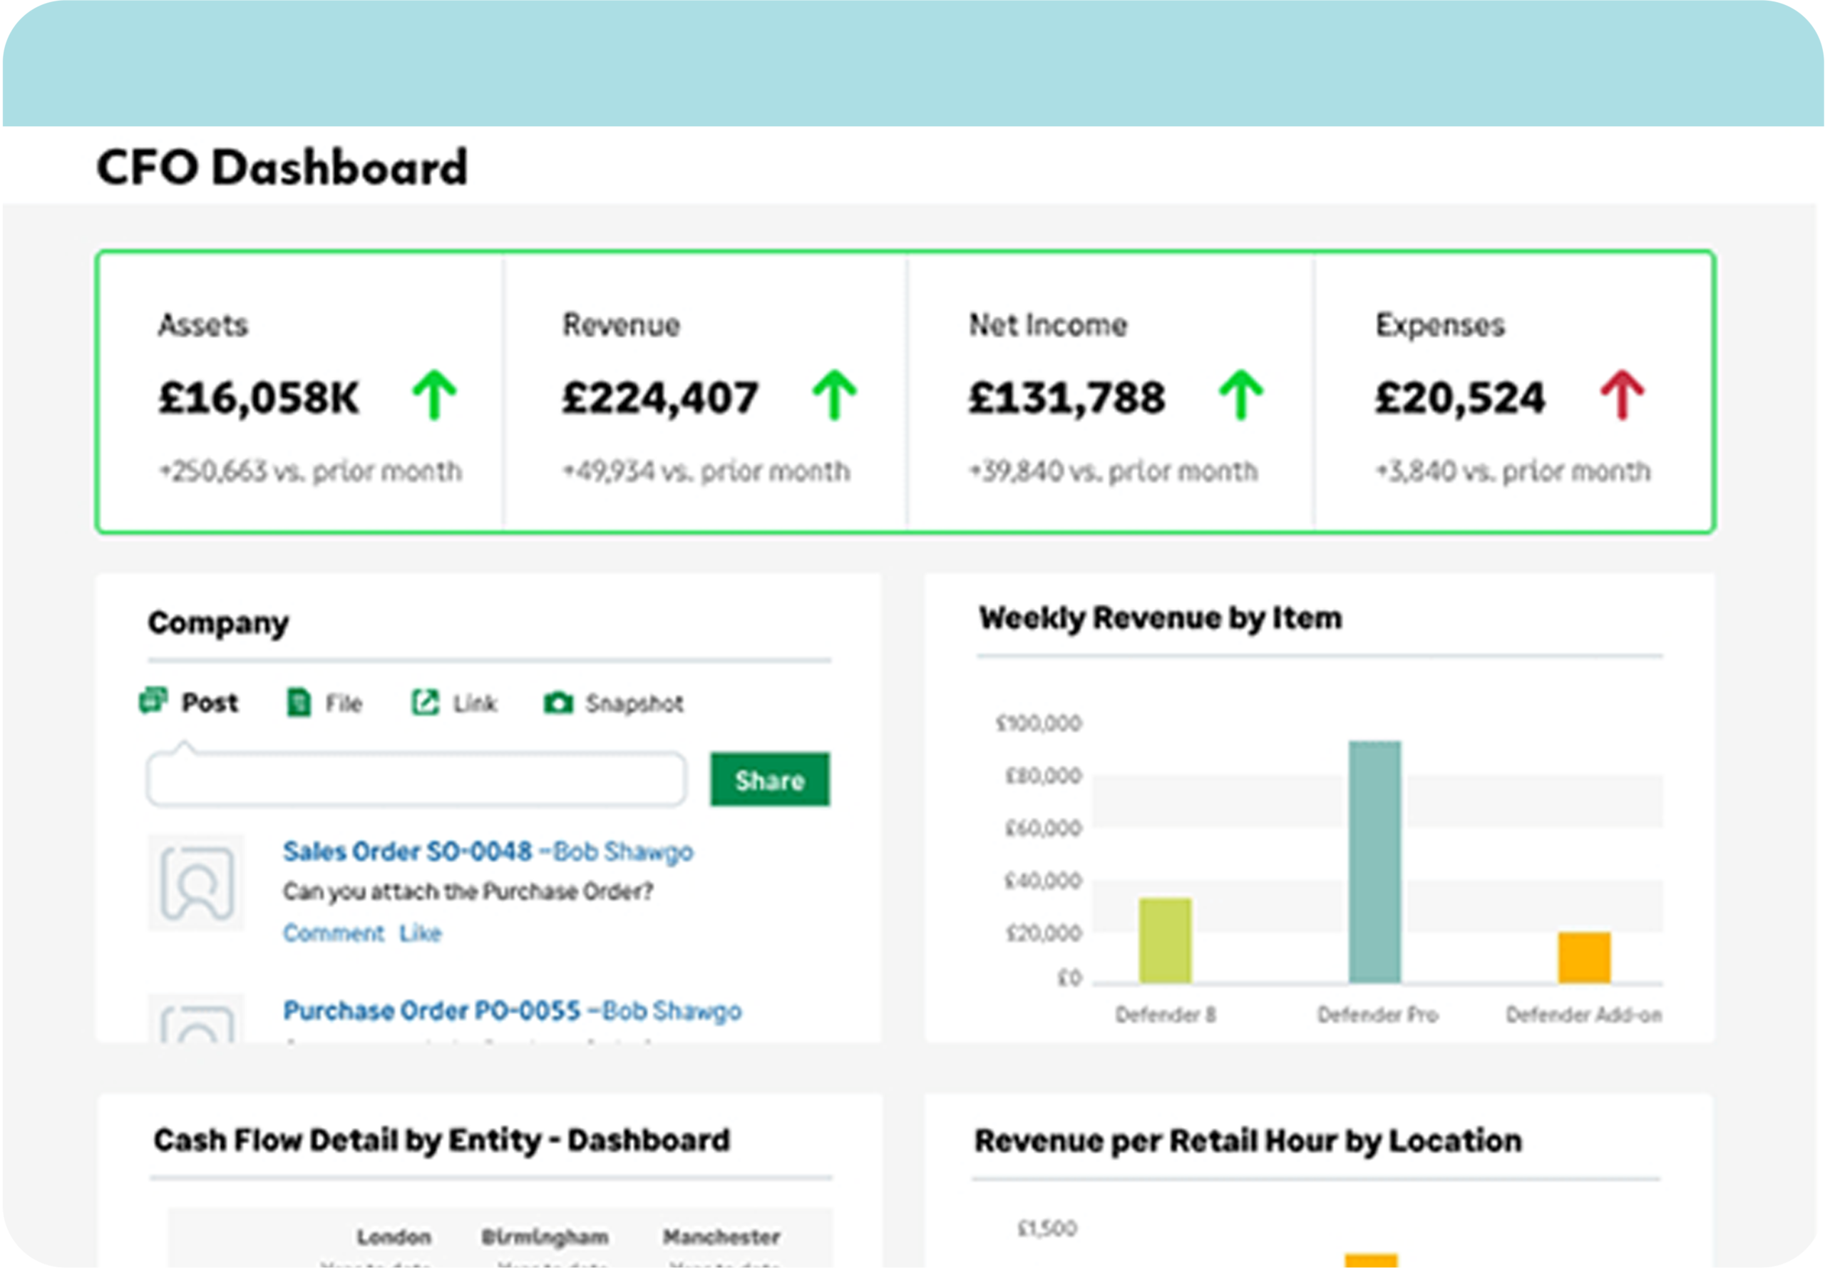The height and width of the screenshot is (1270, 1825).
Task: Click the Post icon in Company panel
Action: [153, 701]
